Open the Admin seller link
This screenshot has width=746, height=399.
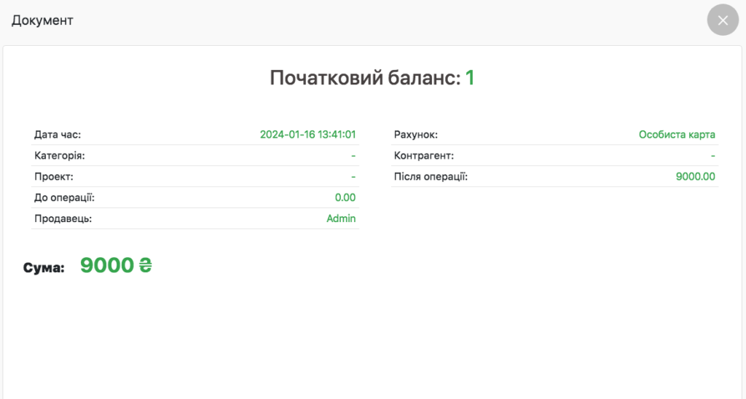click(x=341, y=219)
